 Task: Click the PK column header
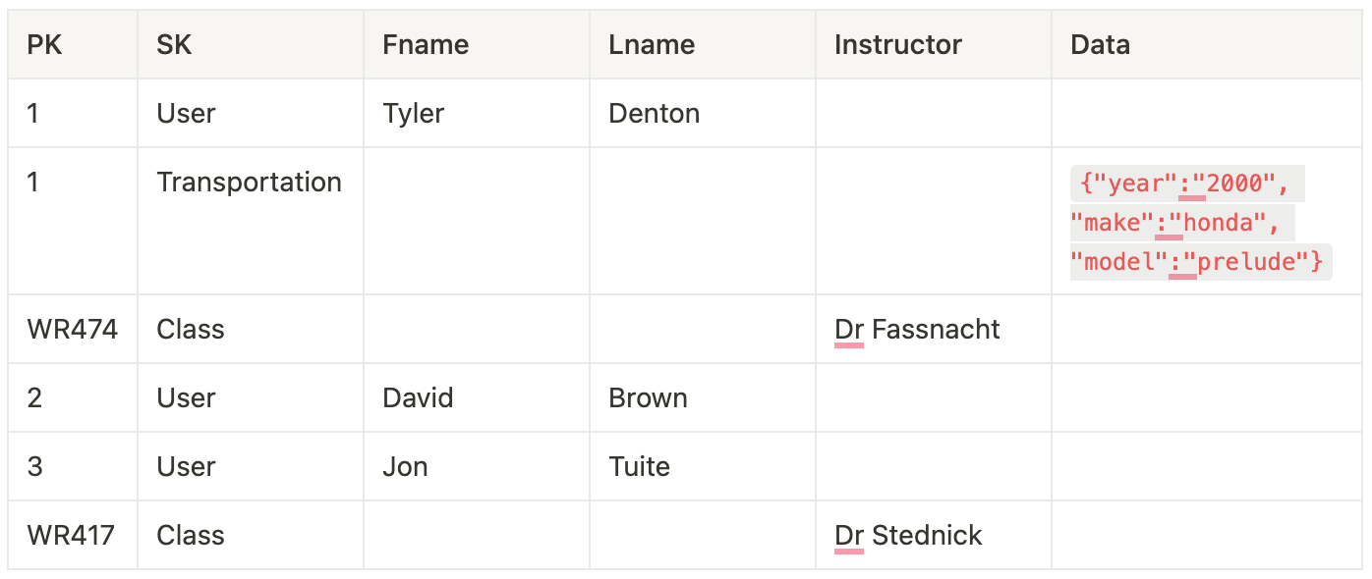point(44,45)
